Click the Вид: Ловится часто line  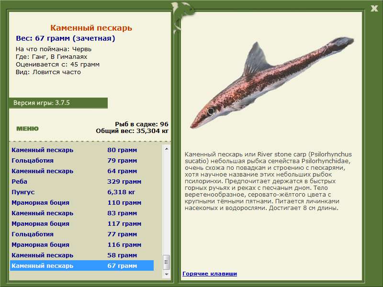coord(48,72)
